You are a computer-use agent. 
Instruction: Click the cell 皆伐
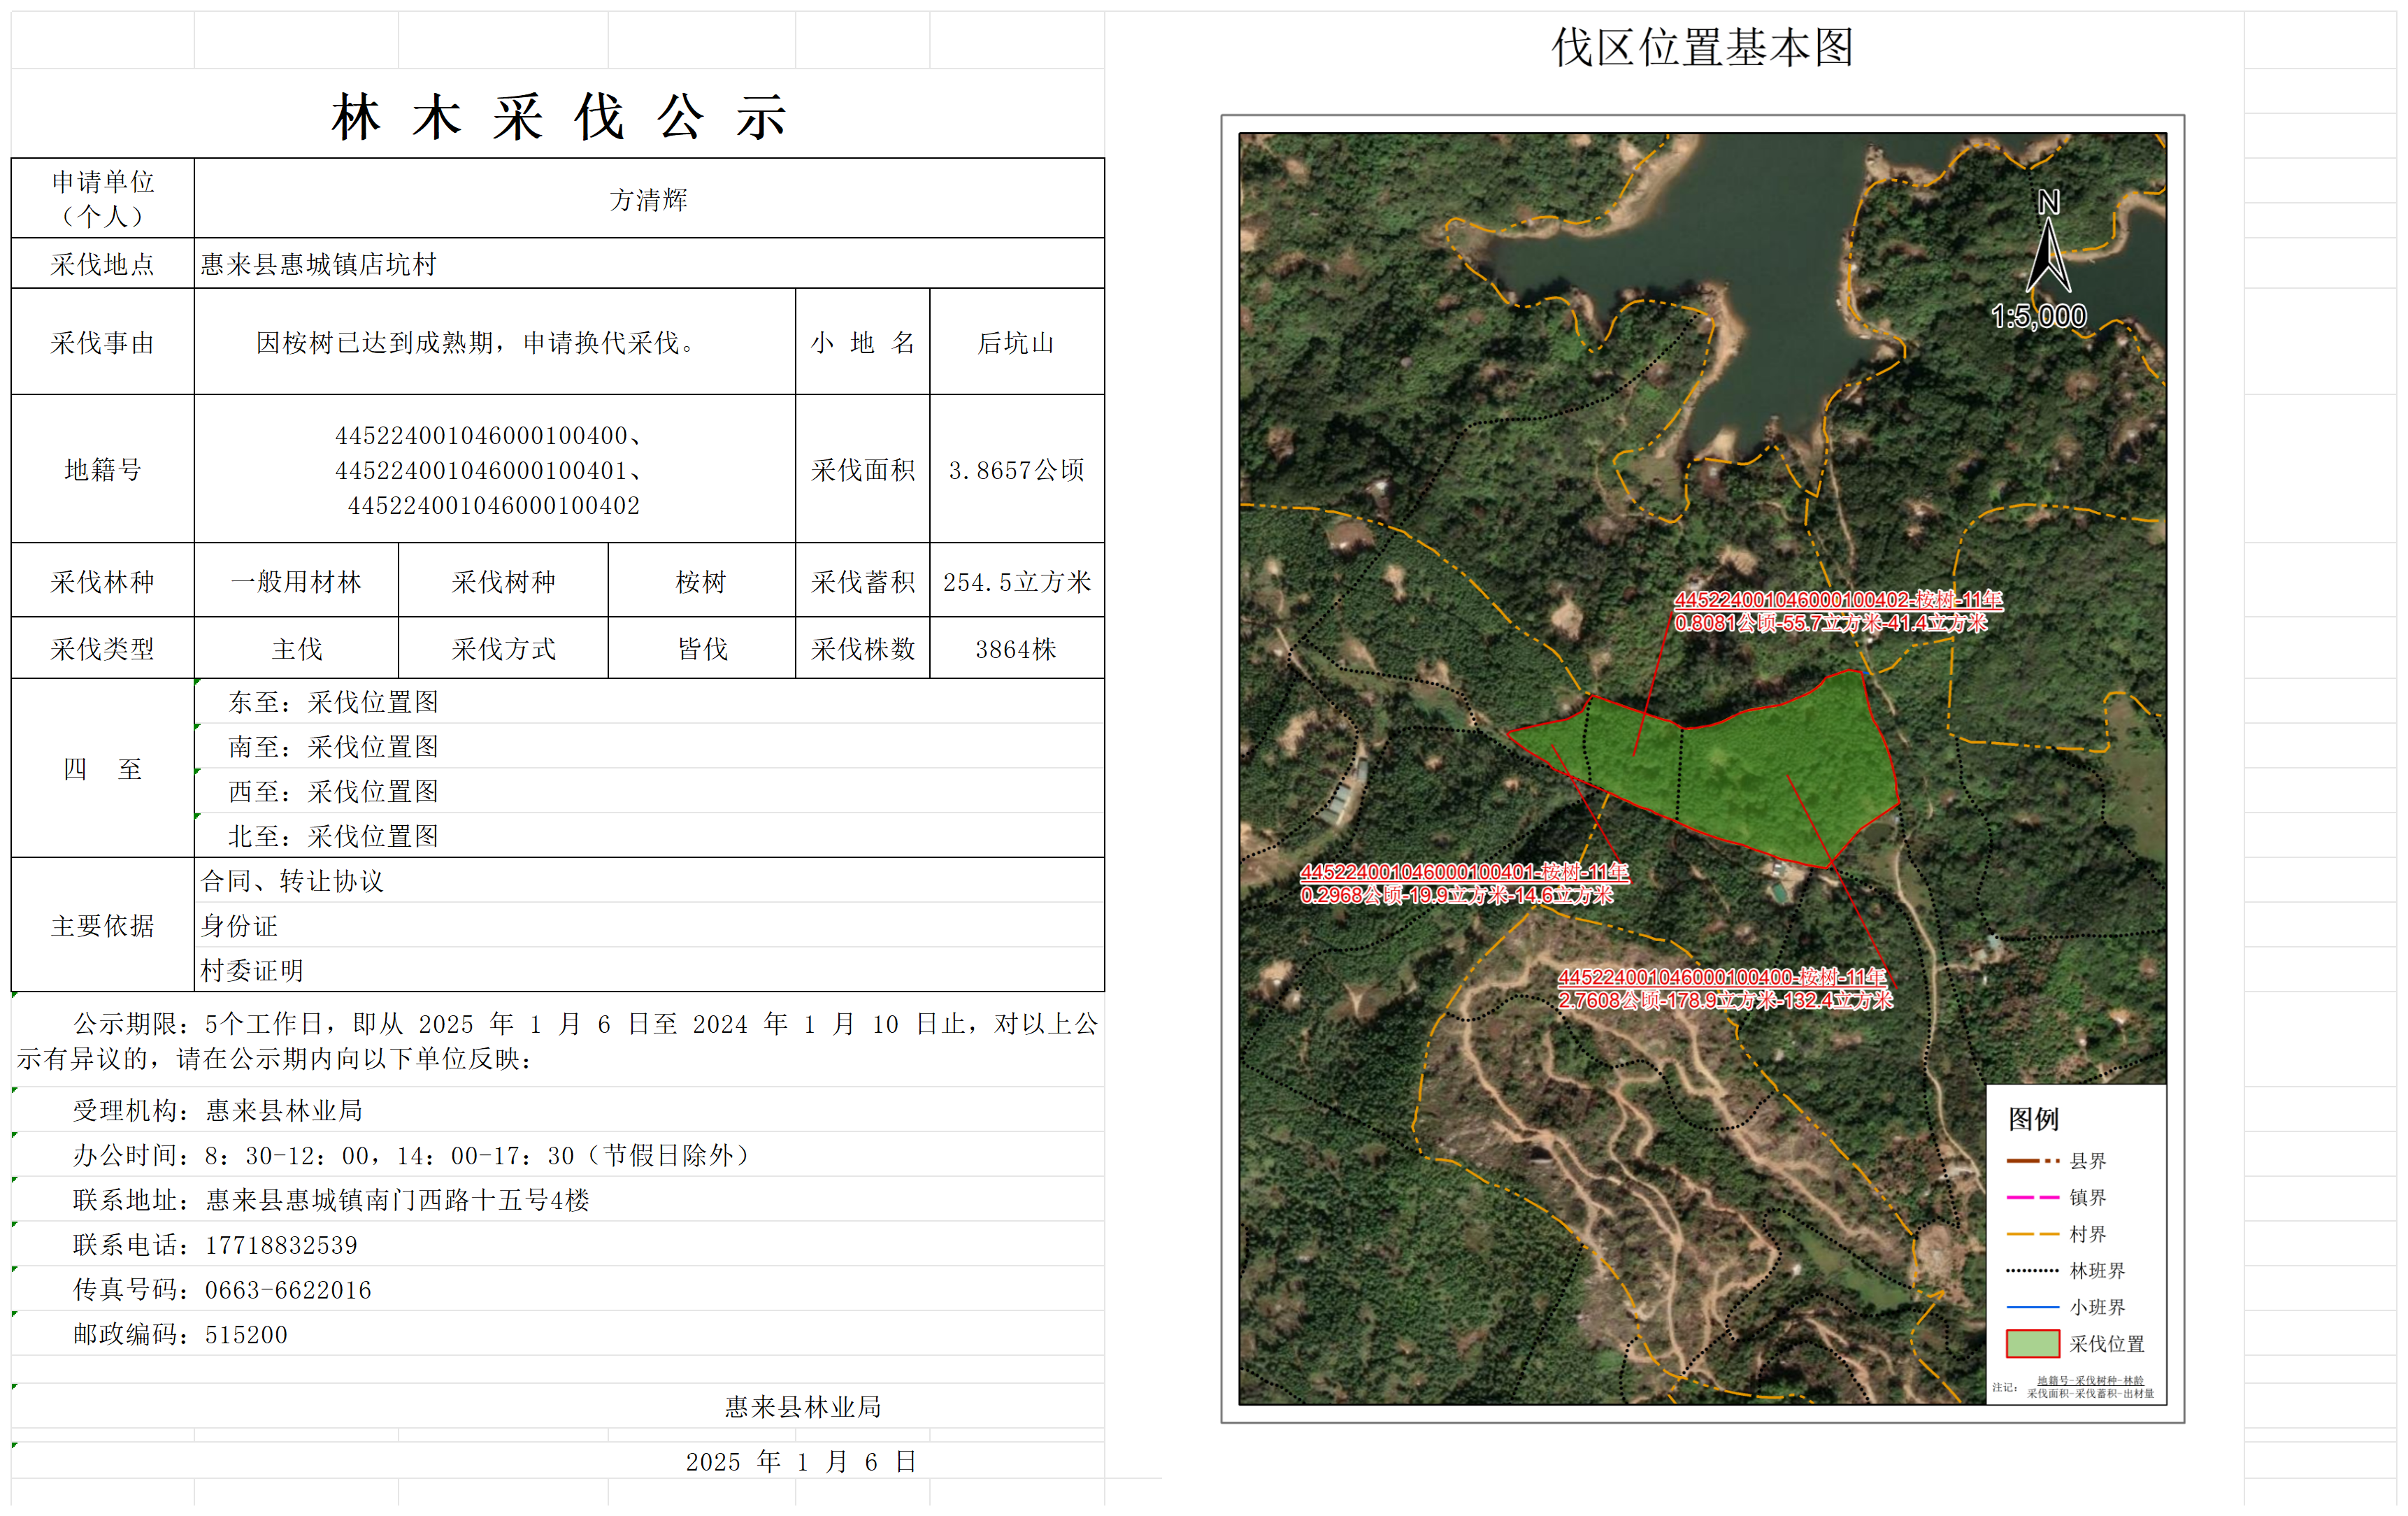pos(702,648)
